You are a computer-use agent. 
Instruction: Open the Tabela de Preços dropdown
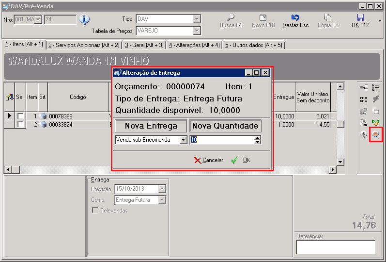coord(197,31)
